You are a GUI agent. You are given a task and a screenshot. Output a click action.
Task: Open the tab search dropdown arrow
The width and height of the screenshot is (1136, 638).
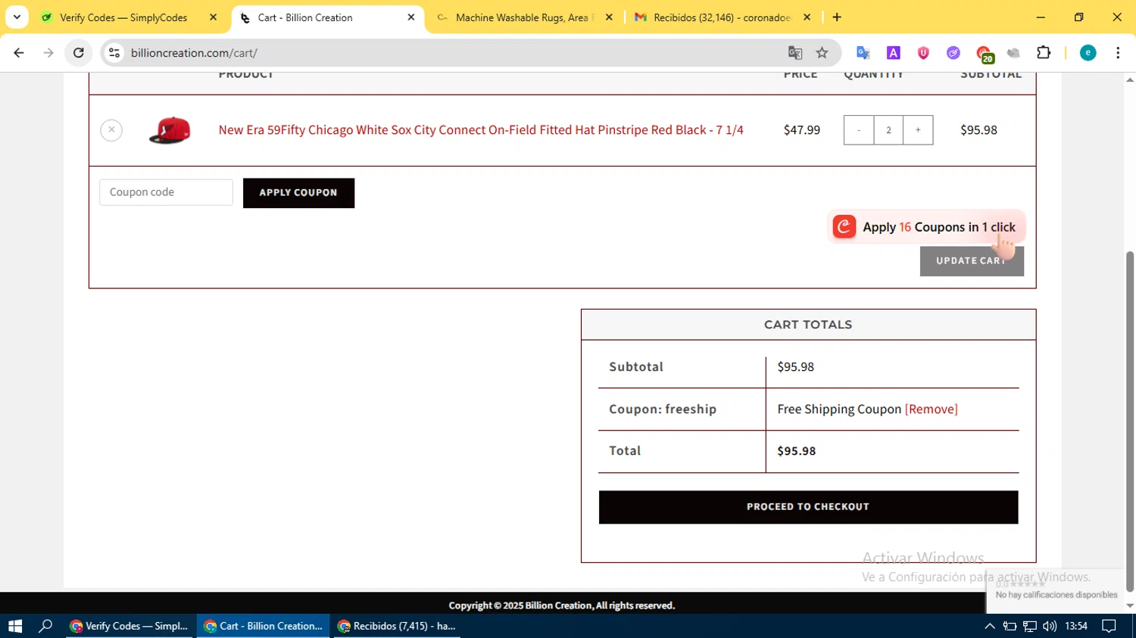coord(17,17)
